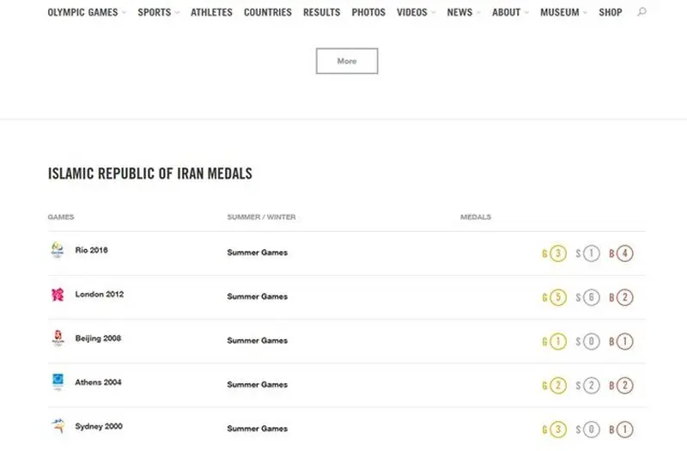Click the Medals column header

tap(476, 217)
